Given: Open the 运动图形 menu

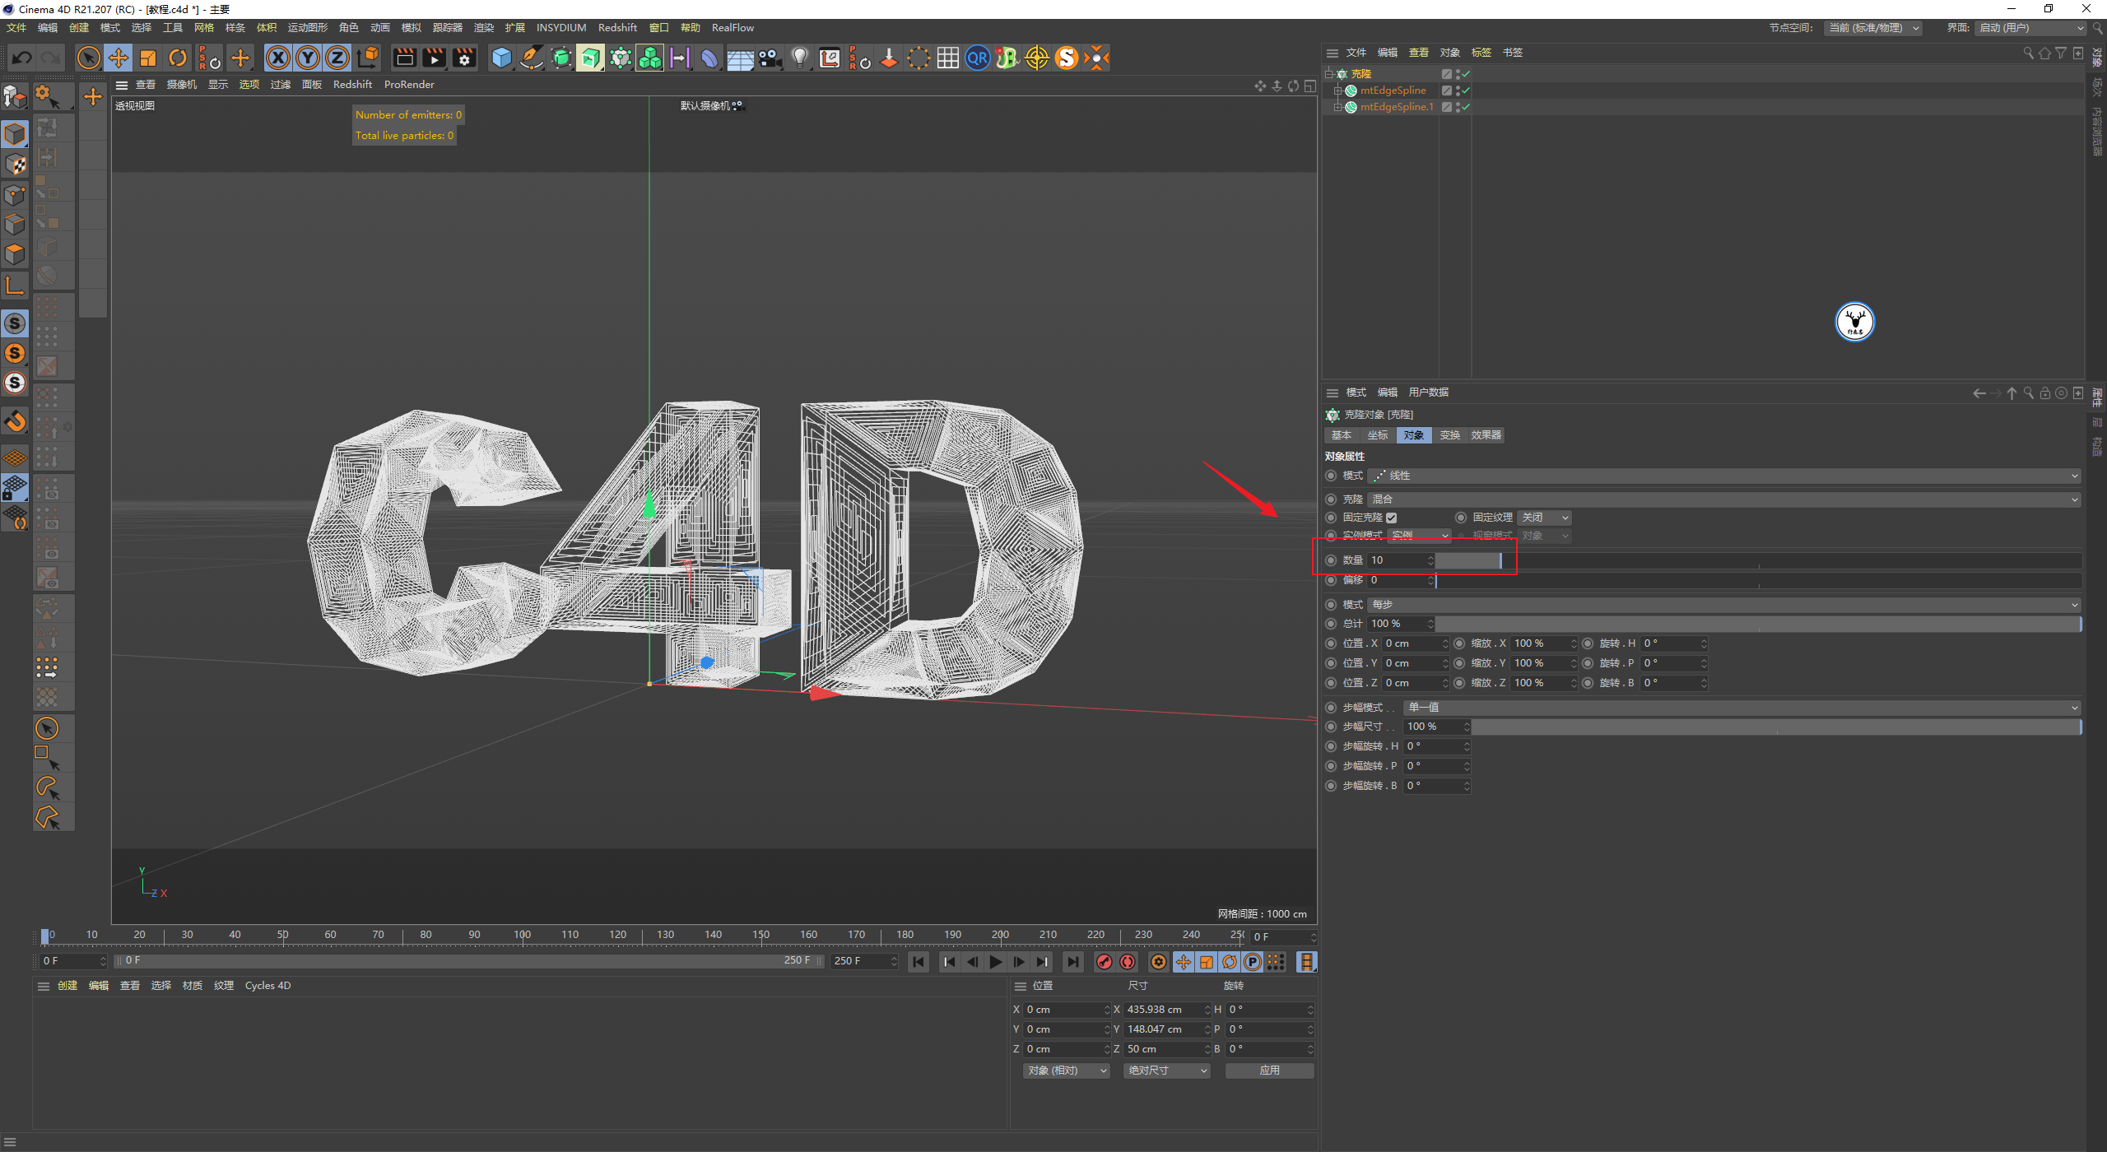Looking at the screenshot, I should click(307, 28).
